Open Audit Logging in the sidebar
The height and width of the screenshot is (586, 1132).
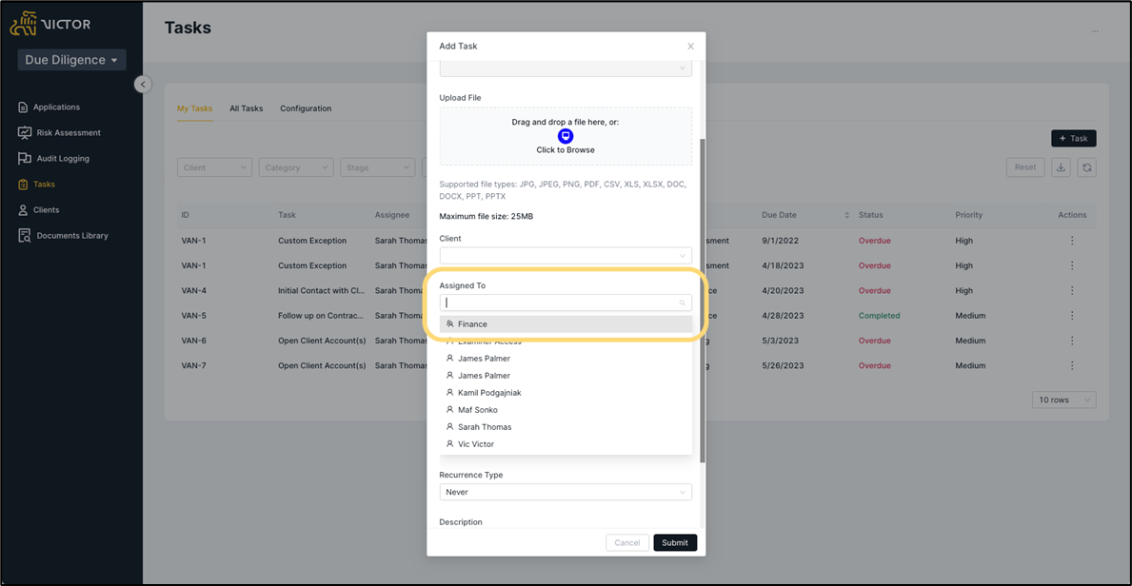(x=54, y=158)
